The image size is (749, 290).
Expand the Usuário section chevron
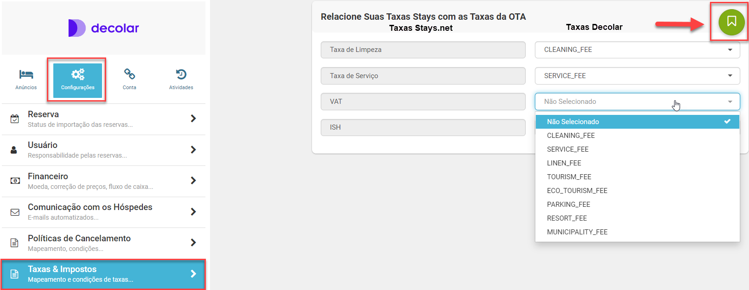[x=193, y=150]
